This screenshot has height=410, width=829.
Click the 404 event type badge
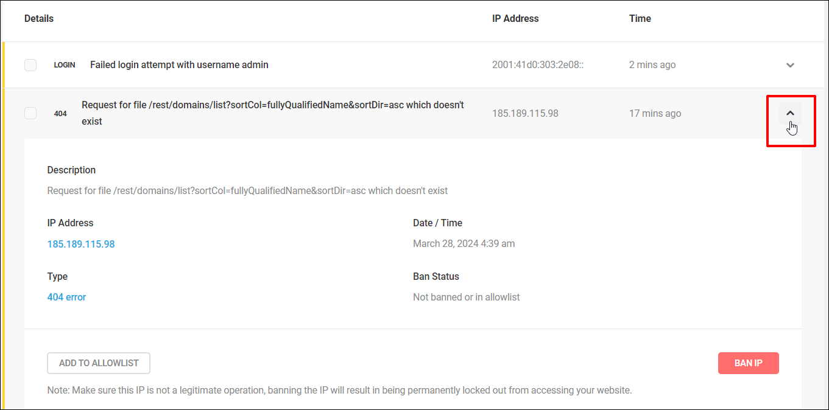pos(60,114)
